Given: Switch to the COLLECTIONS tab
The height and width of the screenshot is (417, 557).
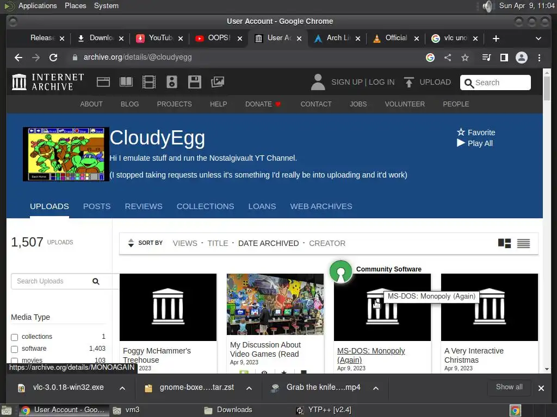Looking at the screenshot, I should 205,206.
